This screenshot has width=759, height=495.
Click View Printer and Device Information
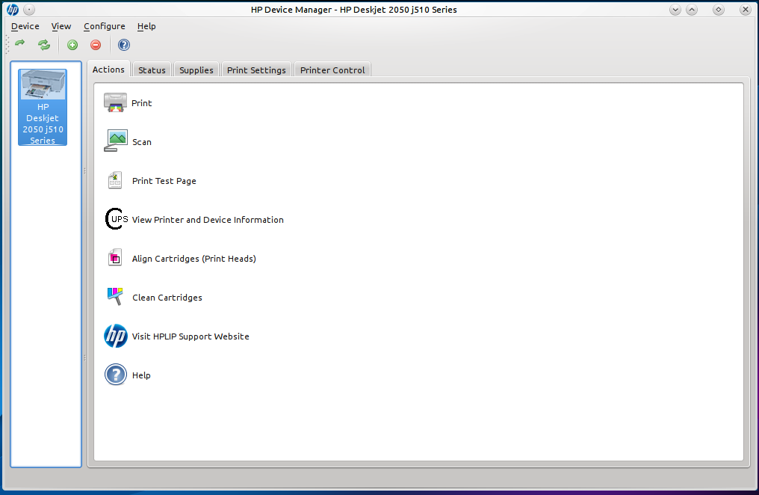coord(208,219)
